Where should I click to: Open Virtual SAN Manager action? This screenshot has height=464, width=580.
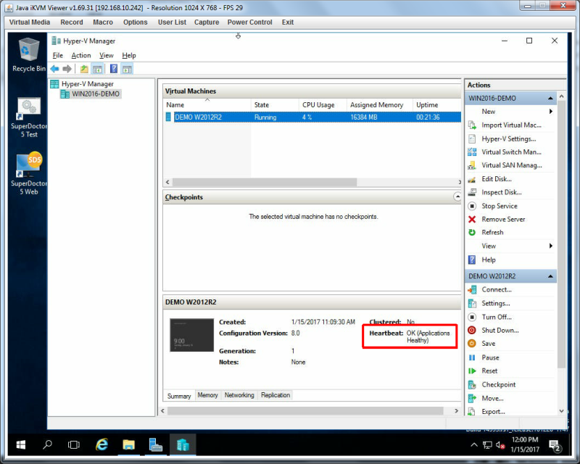click(x=511, y=165)
